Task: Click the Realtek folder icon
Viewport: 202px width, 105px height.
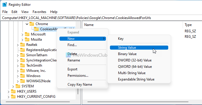Action: (x=23, y=45)
